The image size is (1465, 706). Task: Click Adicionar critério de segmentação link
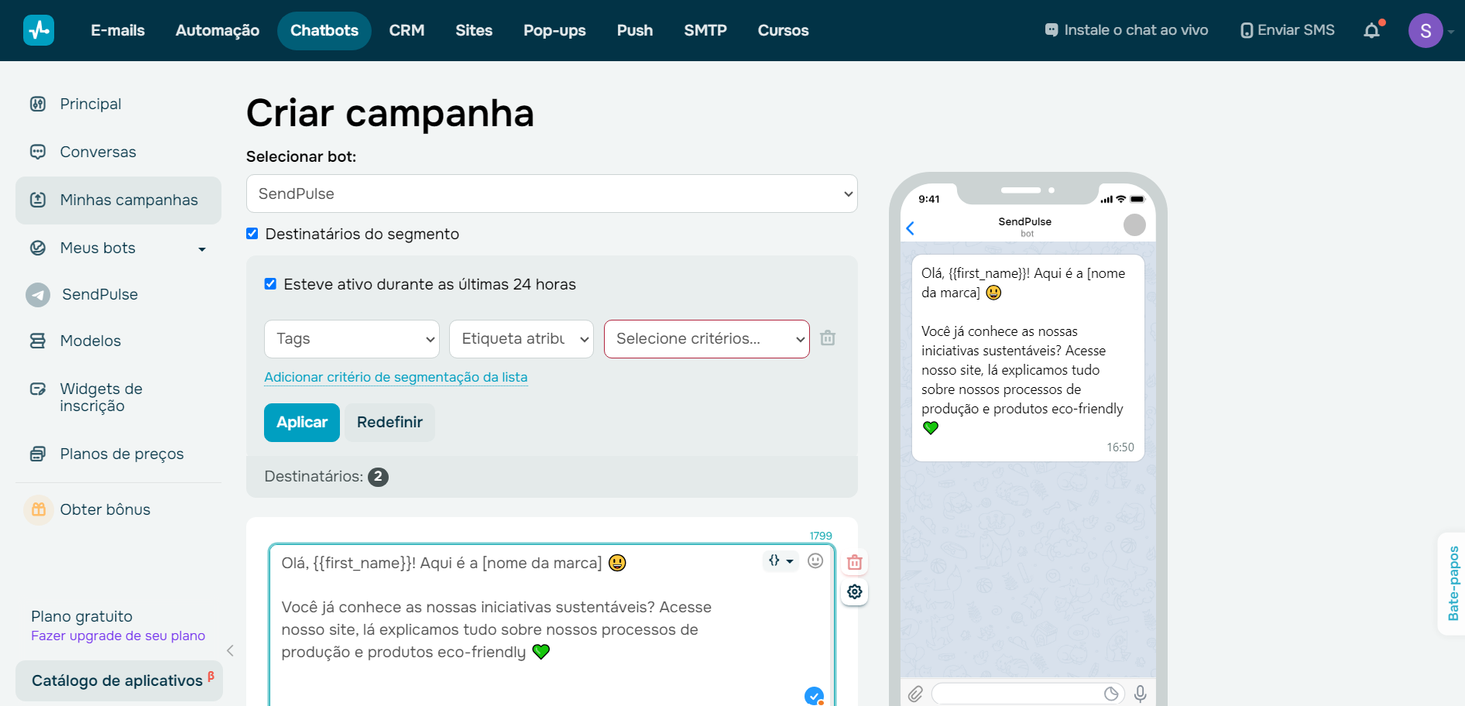tap(396, 377)
